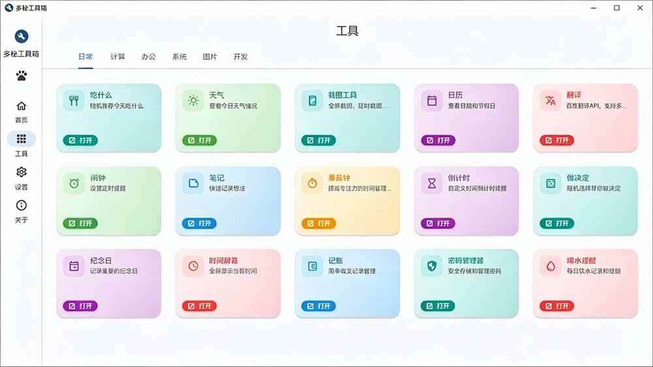653x367 pixels.
Task: Open the 吃什么 tool with its 打开 button
Action: [x=80, y=140]
